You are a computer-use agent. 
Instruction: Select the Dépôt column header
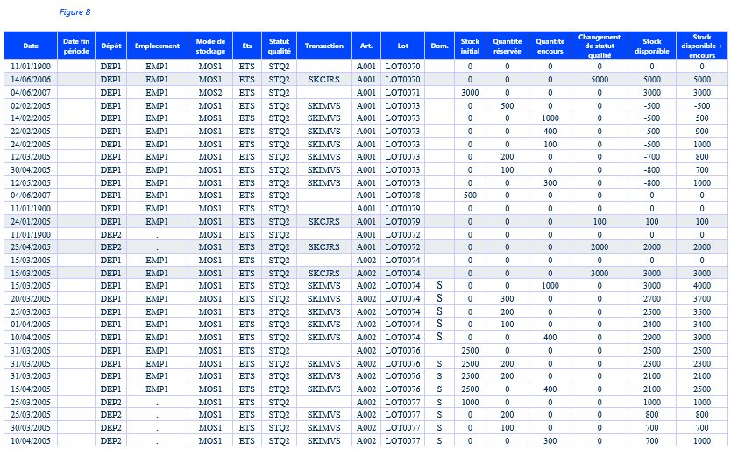pos(110,46)
